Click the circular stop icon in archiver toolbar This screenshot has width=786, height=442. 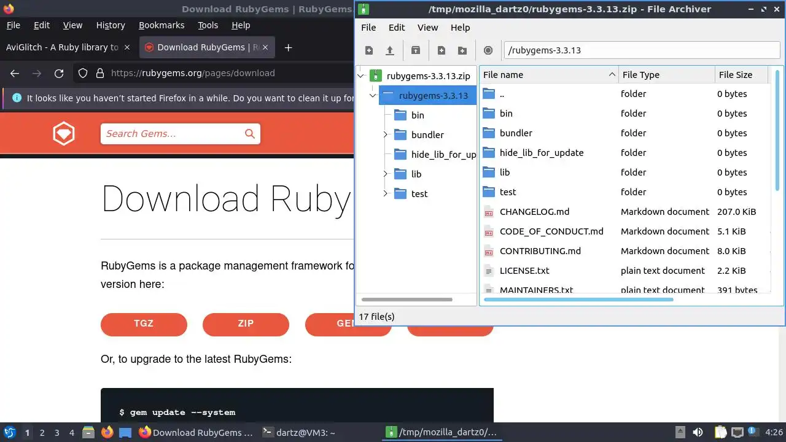point(488,50)
